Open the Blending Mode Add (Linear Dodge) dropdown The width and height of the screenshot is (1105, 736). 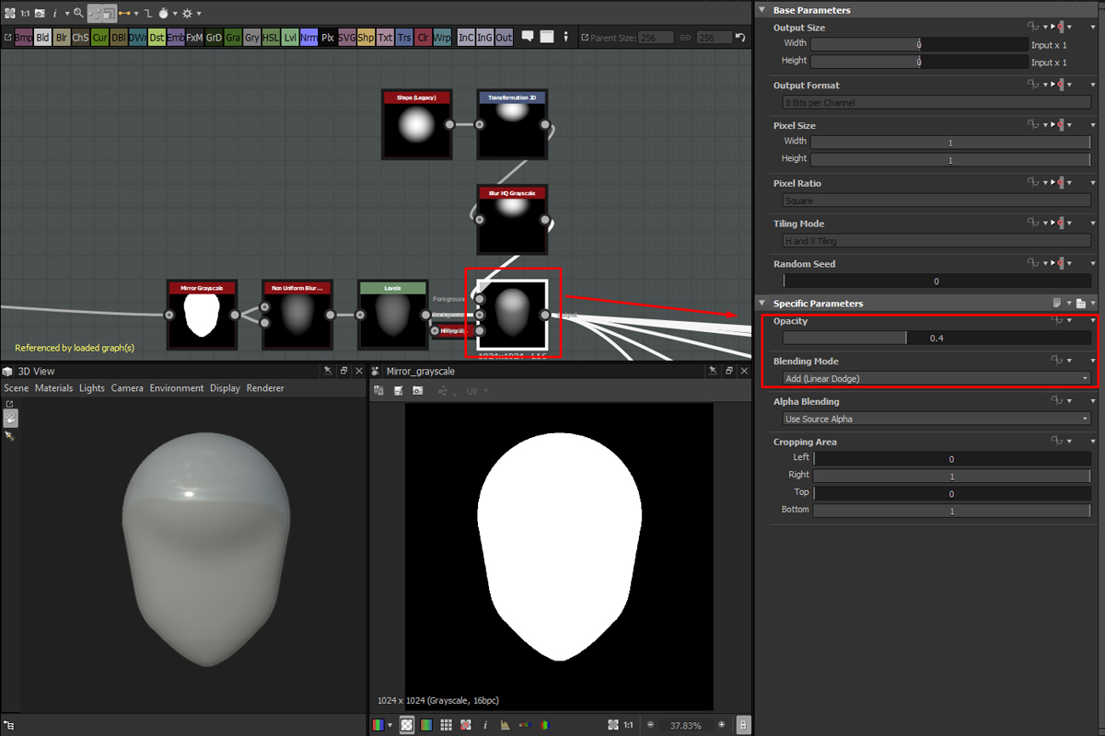pos(936,378)
